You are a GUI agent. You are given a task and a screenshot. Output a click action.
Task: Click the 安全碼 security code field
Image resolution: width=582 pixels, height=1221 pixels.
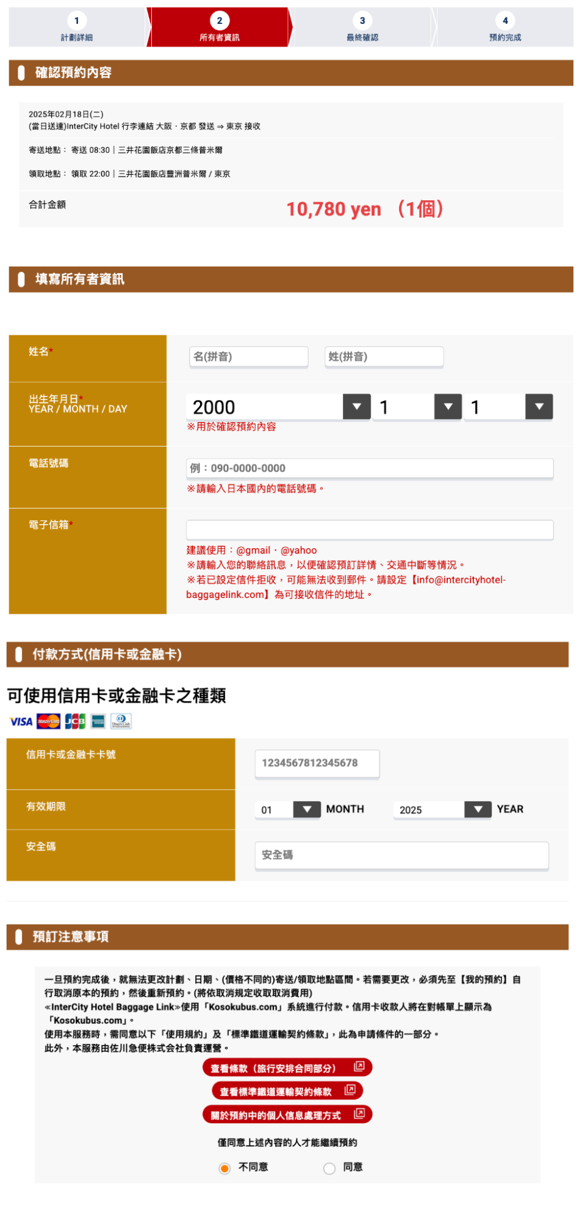[x=401, y=855]
